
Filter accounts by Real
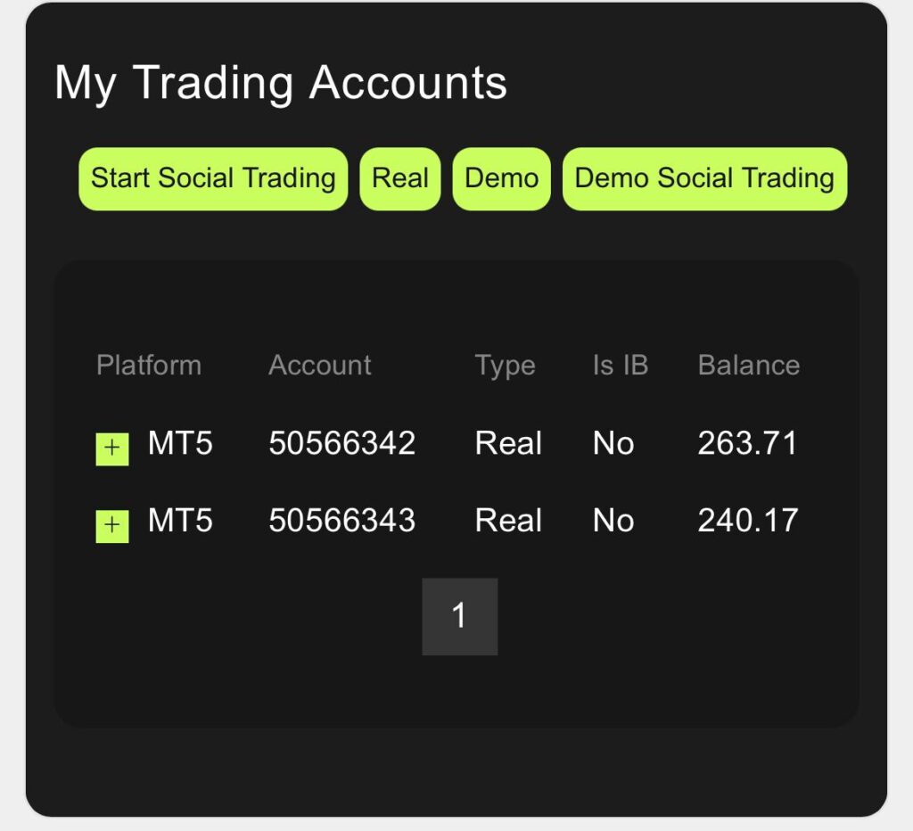pyautogui.click(x=400, y=178)
